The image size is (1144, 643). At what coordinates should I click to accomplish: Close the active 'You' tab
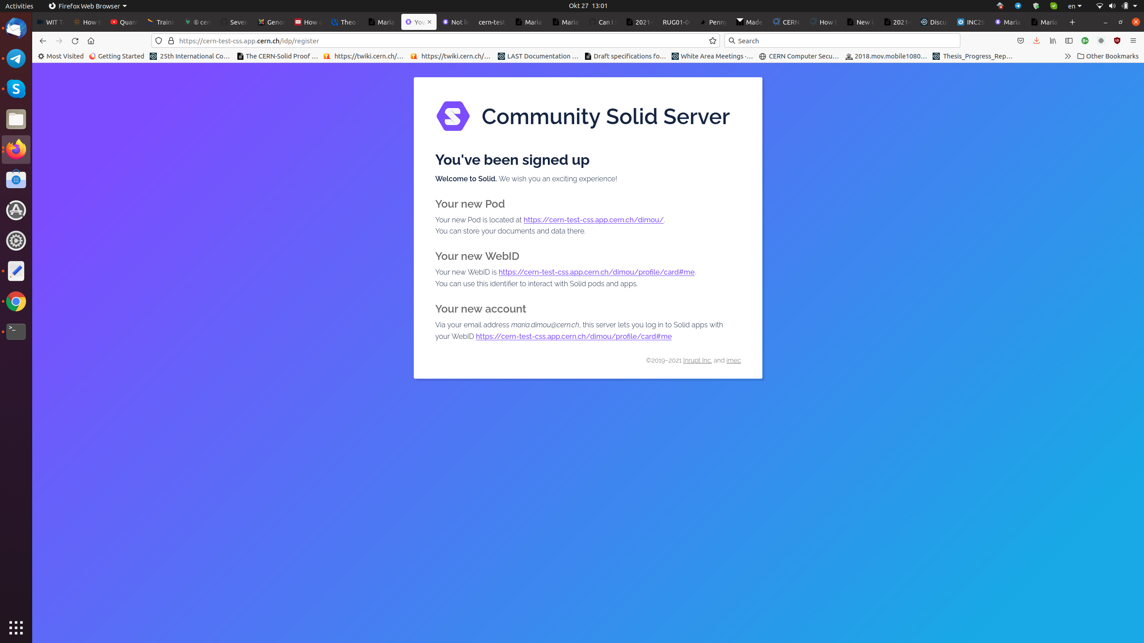[x=429, y=22]
